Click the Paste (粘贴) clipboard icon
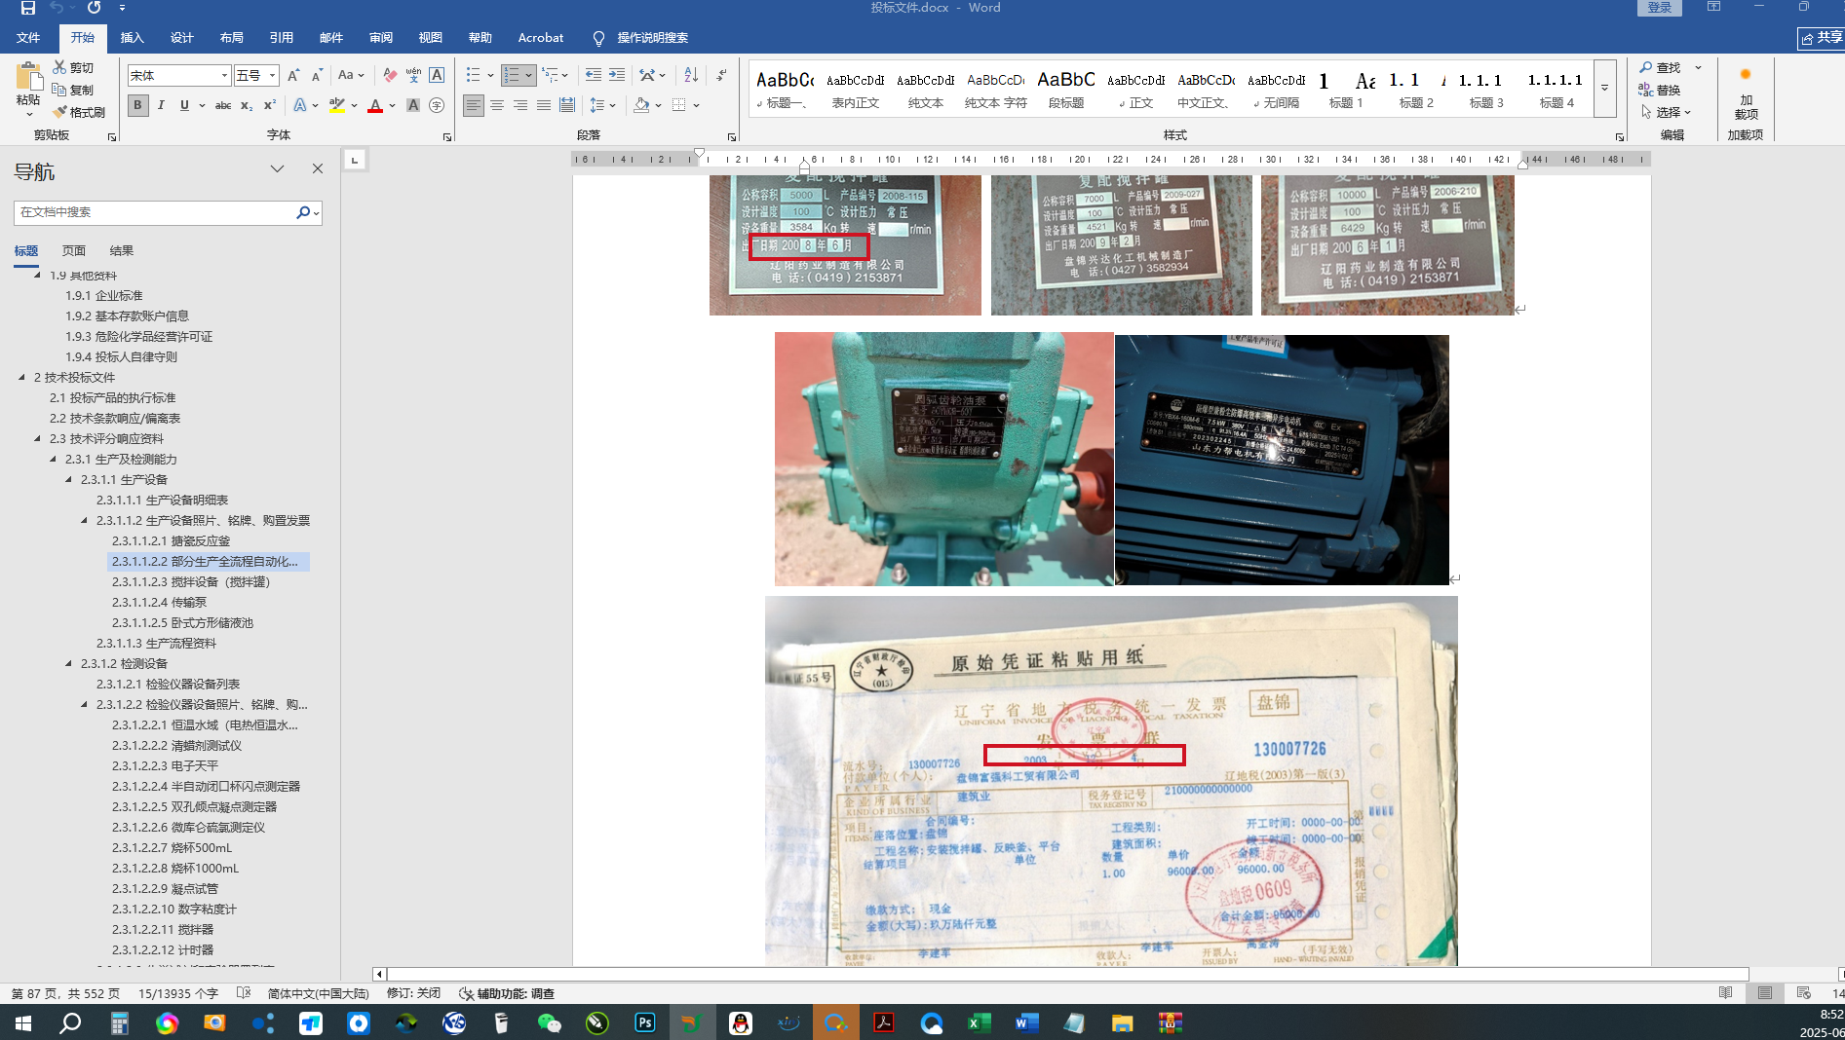The width and height of the screenshot is (1845, 1040). [28, 77]
